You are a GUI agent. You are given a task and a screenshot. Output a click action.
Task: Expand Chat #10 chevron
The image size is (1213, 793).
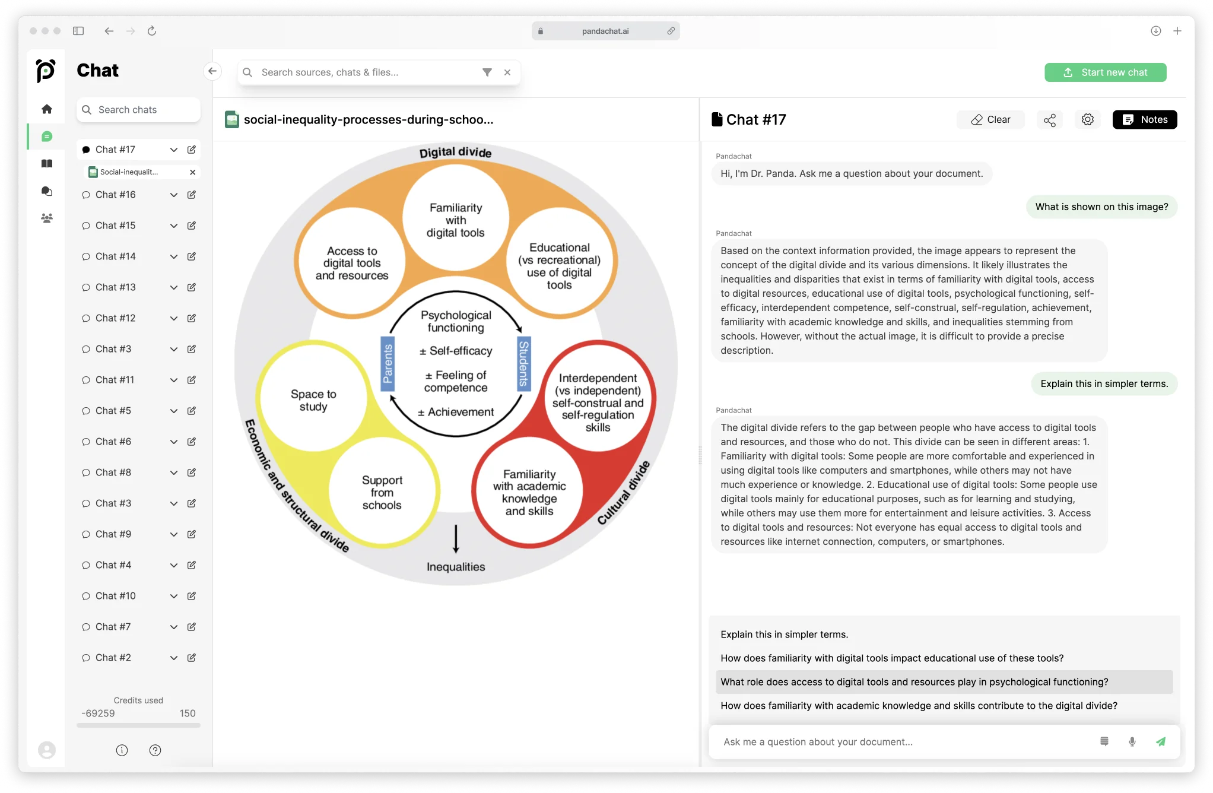coord(173,596)
